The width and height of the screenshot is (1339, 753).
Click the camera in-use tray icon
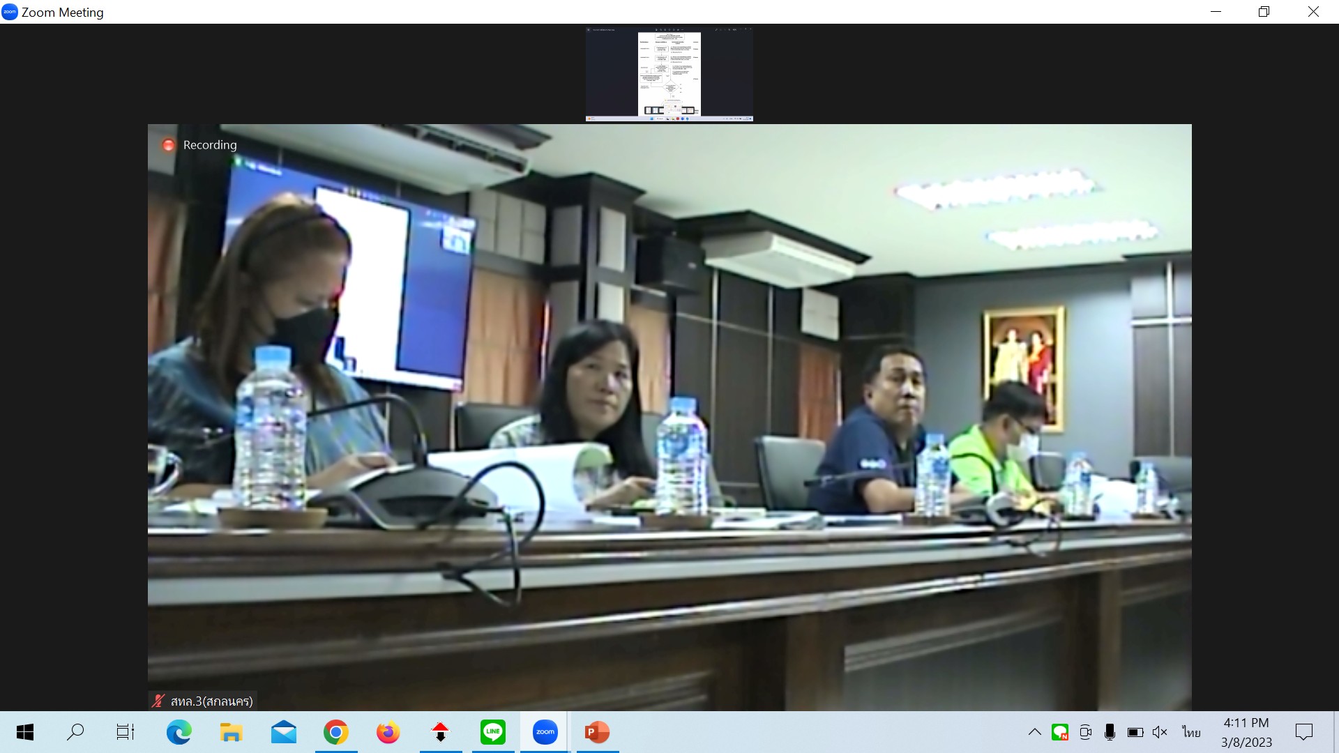[1085, 732]
